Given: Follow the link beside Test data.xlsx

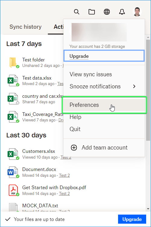Looking at the screenshot, I should (60, 84).
